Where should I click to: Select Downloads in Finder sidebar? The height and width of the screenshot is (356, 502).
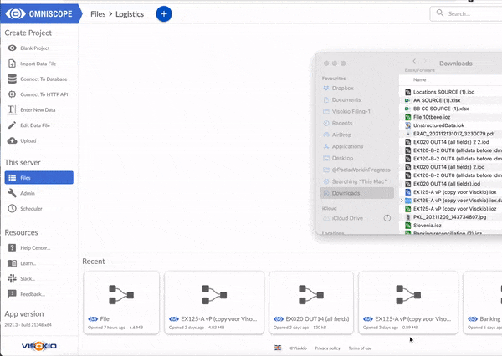pos(357,193)
